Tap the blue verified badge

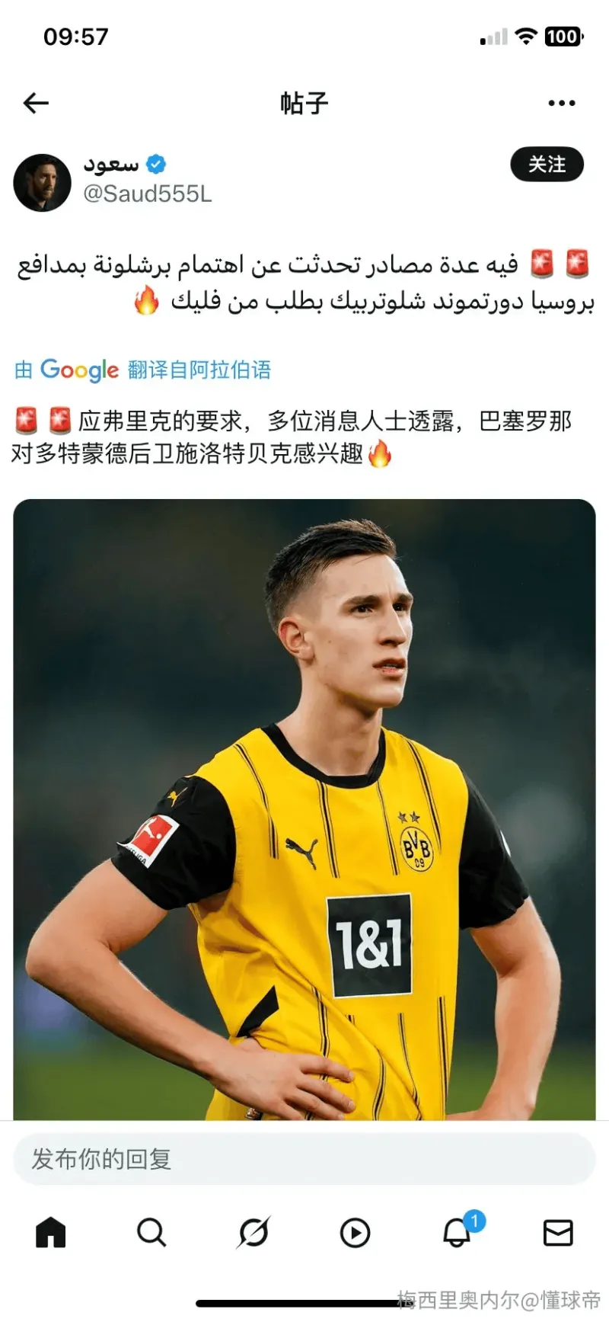[156, 164]
